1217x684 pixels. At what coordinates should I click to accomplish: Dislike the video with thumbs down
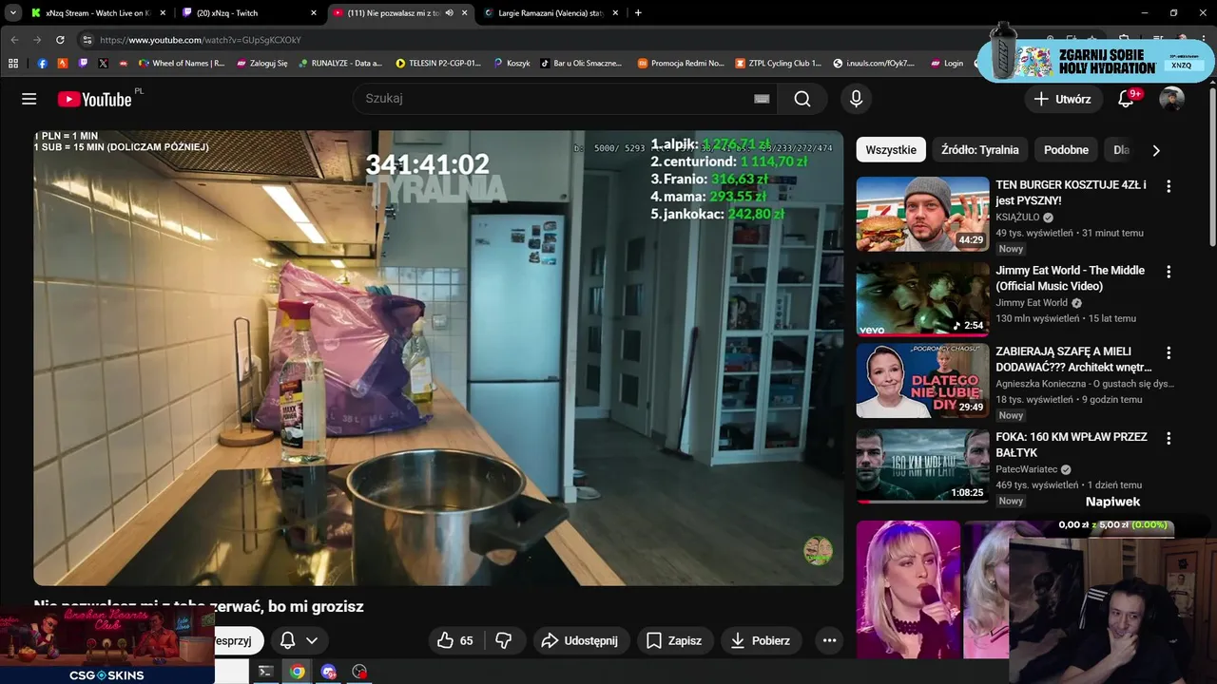tap(504, 640)
